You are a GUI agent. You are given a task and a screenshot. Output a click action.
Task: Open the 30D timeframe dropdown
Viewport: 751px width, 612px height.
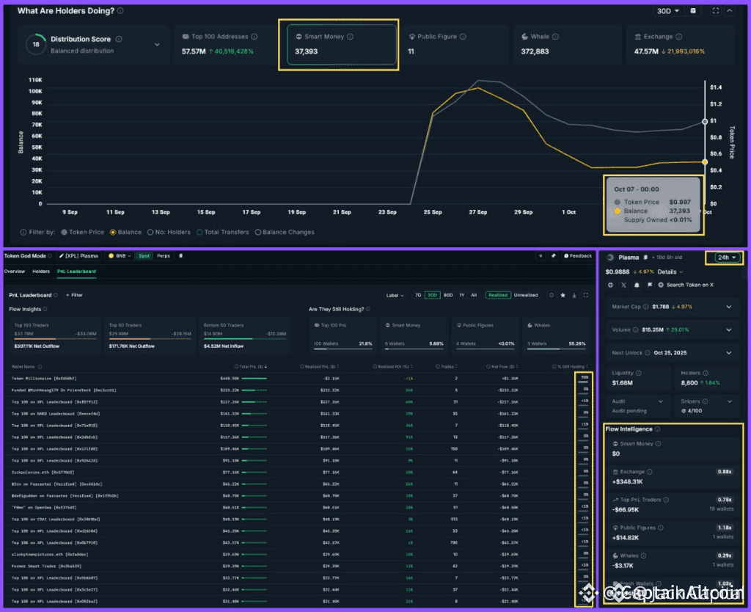click(x=667, y=11)
